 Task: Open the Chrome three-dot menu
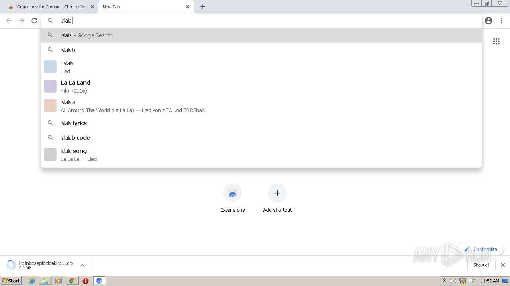pos(502,21)
